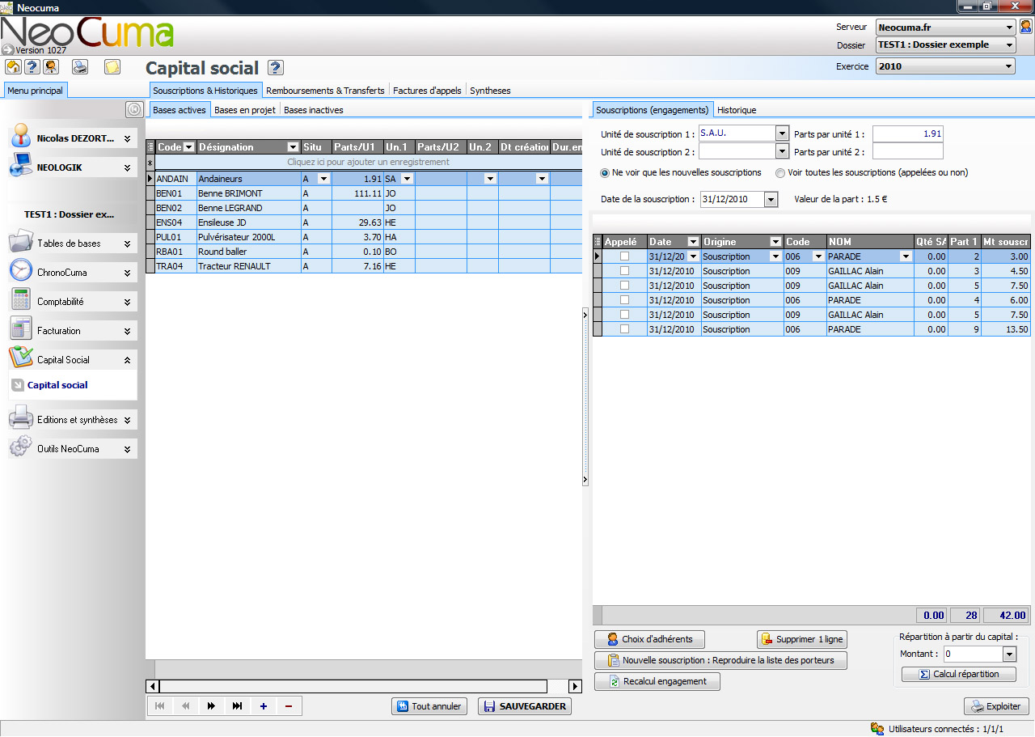Select 'Voir toutes les souscriptions' radio
The image size is (1035, 737).
point(780,172)
